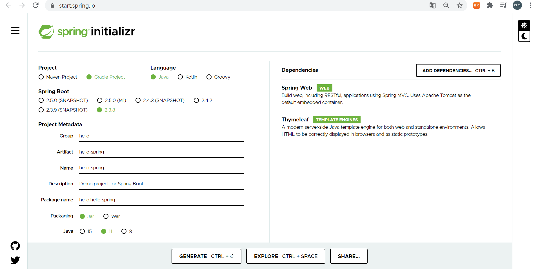Choose Java as the language
Screen dimensions: 540x269
[x=160, y=77]
